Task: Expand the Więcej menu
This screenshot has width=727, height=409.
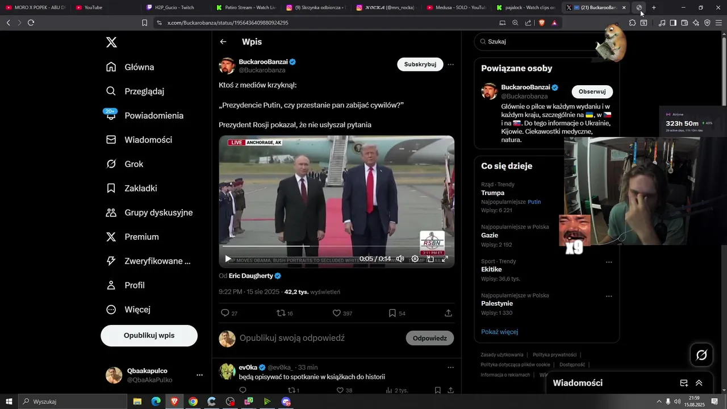Action: coord(128,310)
